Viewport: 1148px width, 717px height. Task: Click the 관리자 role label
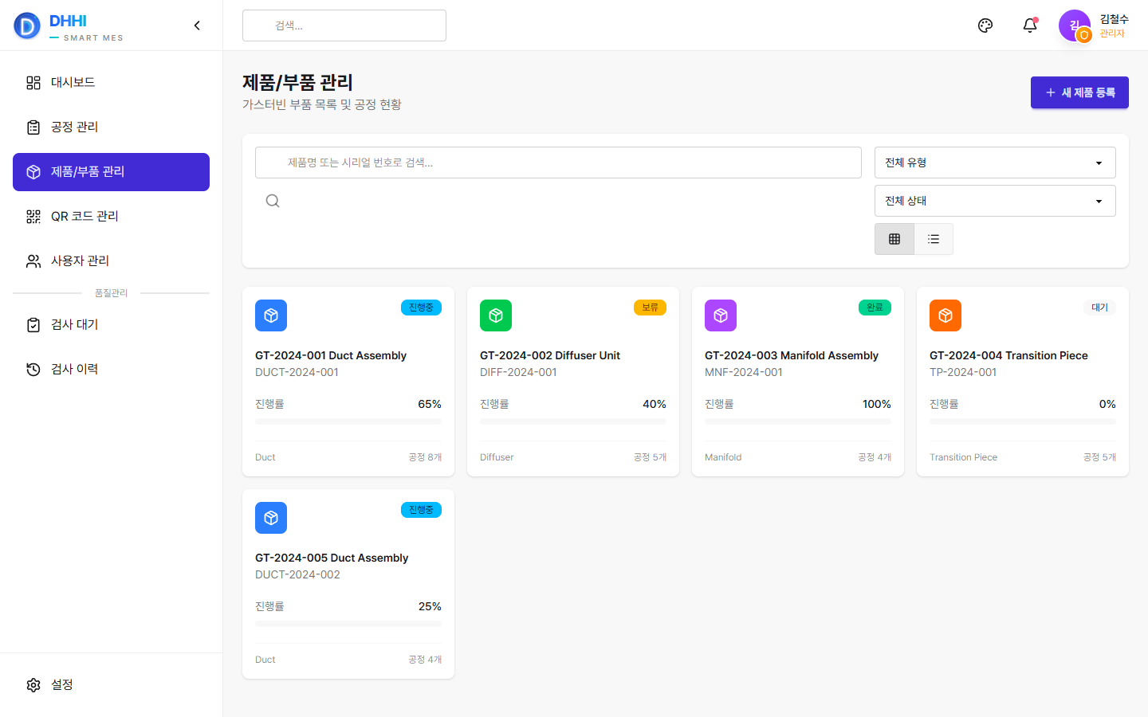click(x=1112, y=33)
